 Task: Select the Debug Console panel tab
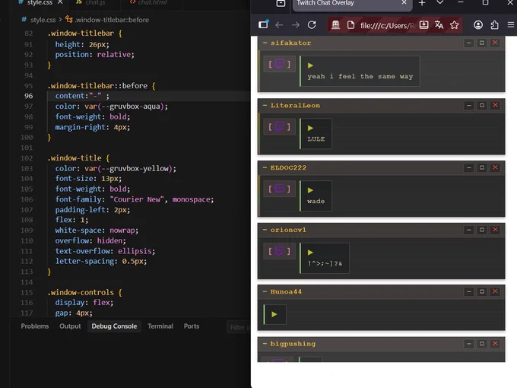point(114,326)
